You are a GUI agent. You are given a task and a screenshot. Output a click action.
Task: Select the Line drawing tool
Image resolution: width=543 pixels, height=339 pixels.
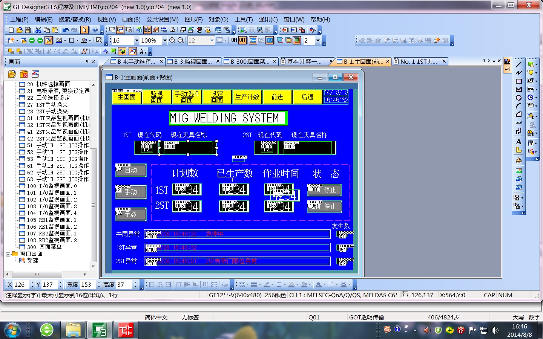click(519, 64)
